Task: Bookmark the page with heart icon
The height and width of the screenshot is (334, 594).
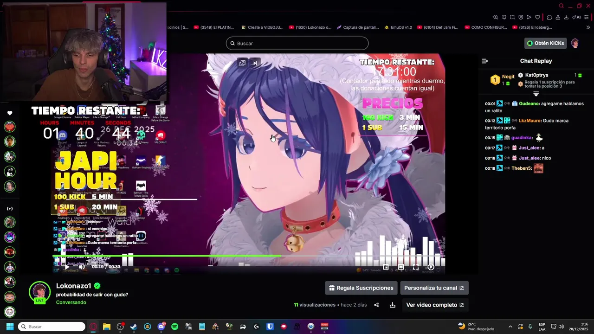Action: point(537,17)
